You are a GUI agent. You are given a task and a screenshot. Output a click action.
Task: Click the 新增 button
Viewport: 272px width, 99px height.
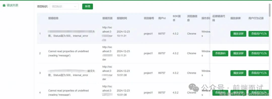[x=87, y=6]
